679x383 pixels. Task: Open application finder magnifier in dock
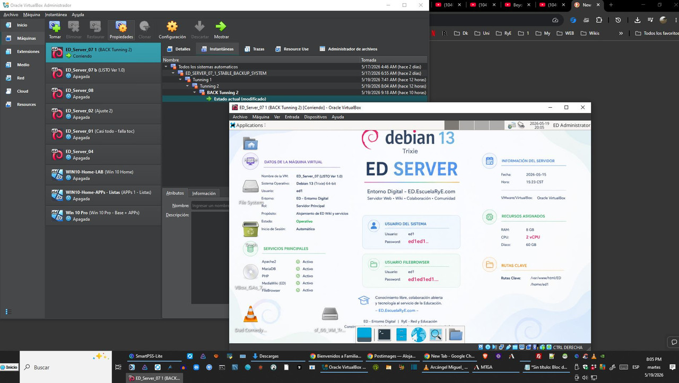436,334
